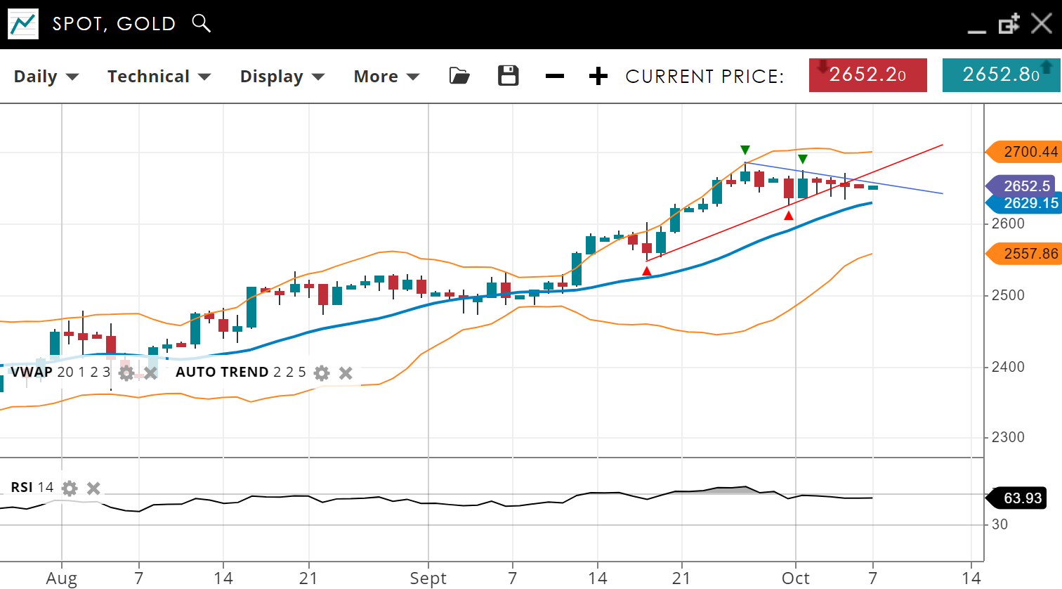Click the search magnifier next to SPOT, GOLD

(201, 23)
